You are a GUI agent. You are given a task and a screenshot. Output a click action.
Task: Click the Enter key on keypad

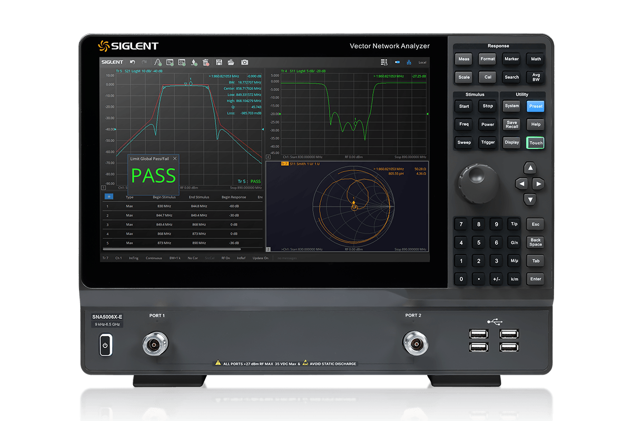(536, 279)
